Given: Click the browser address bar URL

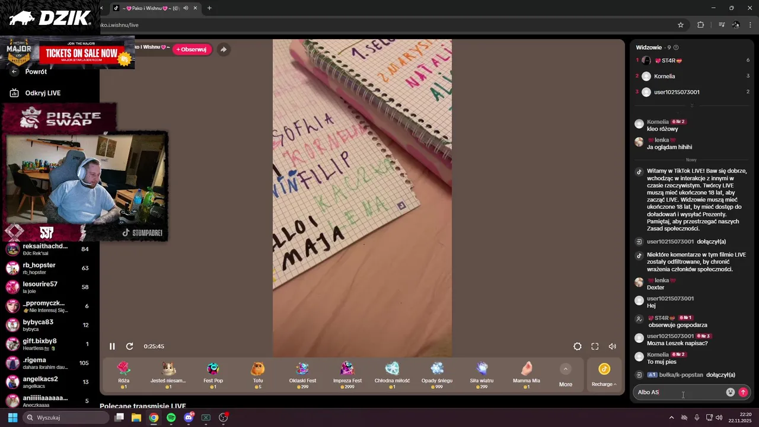Looking at the screenshot, I should click(x=119, y=25).
